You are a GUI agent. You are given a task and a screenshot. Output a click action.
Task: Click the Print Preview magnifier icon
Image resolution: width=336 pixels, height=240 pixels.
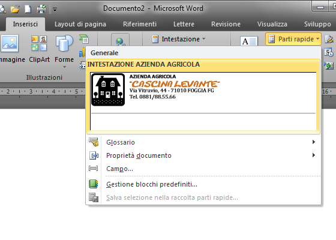click(2, 9)
